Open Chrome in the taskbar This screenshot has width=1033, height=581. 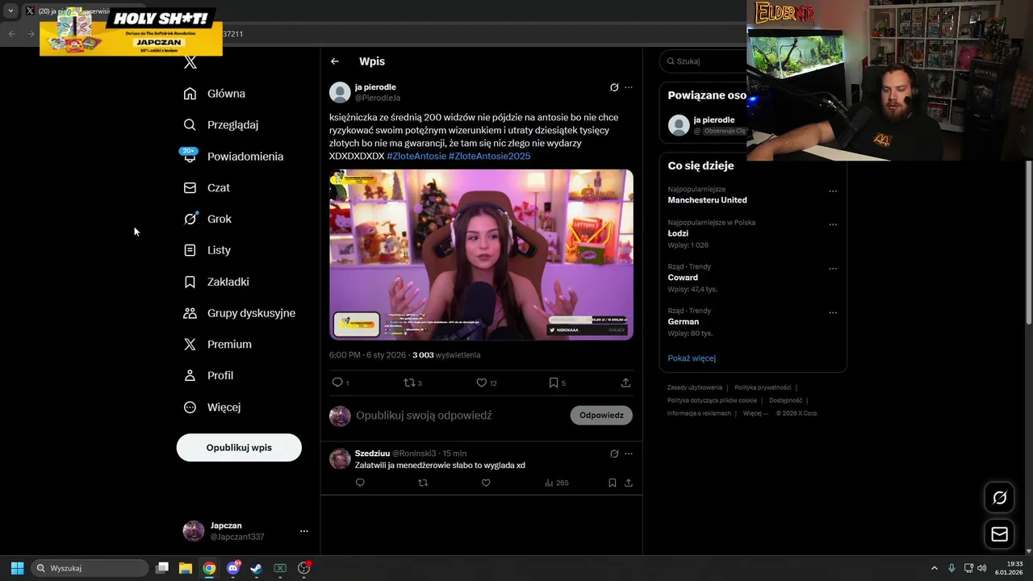209,568
